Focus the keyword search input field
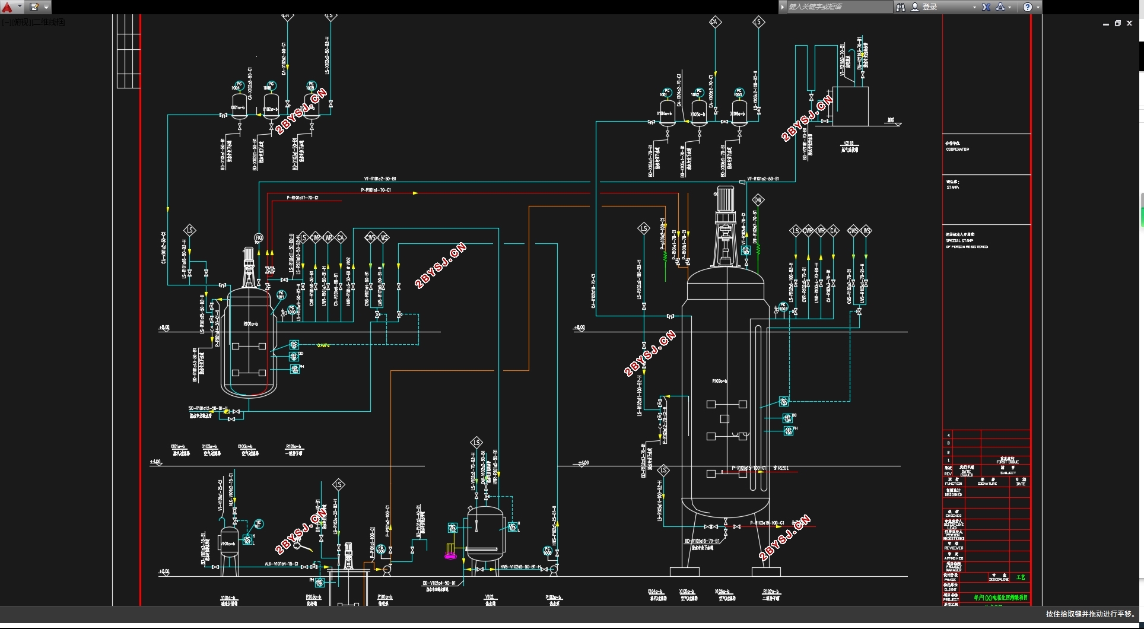 [839, 7]
